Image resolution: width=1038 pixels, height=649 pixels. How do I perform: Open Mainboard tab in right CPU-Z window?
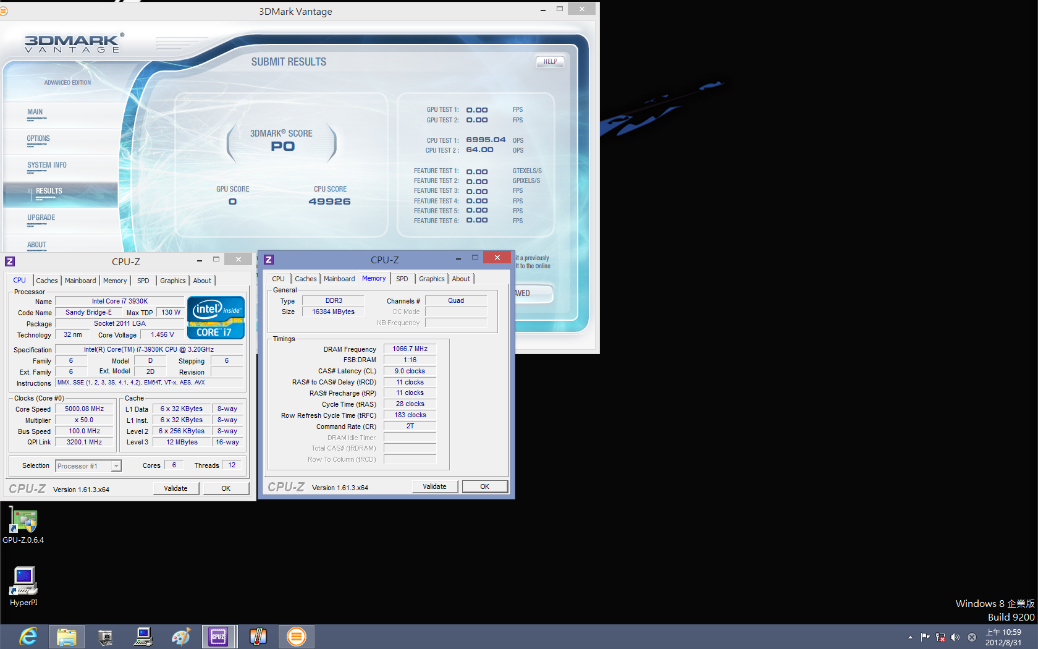pos(339,279)
